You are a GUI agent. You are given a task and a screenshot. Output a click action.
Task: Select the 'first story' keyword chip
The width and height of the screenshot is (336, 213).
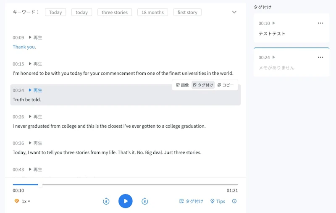pos(187,12)
